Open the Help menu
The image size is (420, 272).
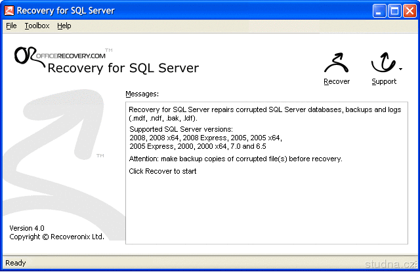point(64,26)
